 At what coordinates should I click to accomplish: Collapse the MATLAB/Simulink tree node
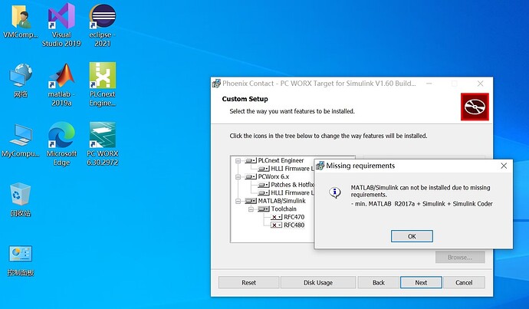(x=238, y=201)
